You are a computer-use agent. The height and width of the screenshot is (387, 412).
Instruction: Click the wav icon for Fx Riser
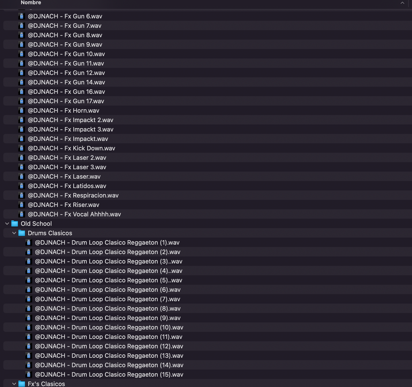pos(22,205)
